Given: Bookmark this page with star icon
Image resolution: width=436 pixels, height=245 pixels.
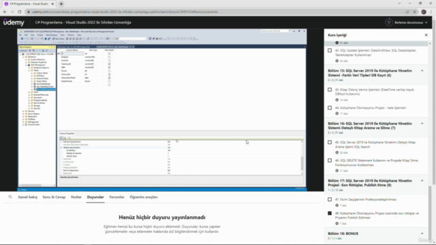Looking at the screenshot, I should (415, 12).
